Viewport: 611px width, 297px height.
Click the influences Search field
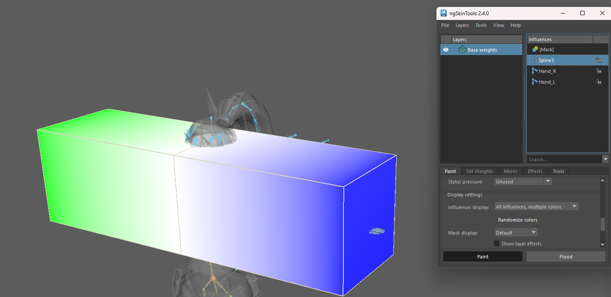(564, 160)
